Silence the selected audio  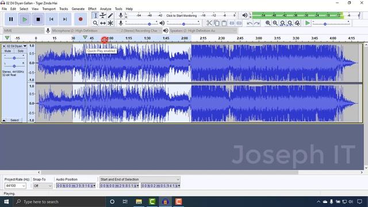point(239,23)
